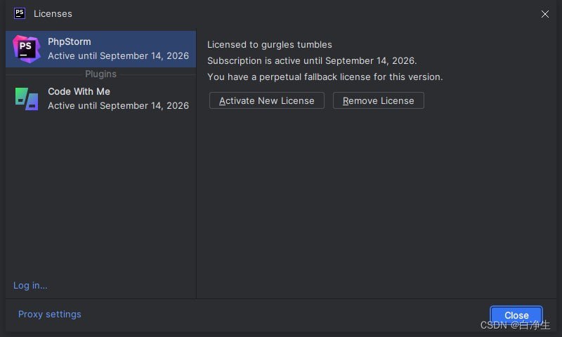Select the PhpStorm product name label

(70, 41)
